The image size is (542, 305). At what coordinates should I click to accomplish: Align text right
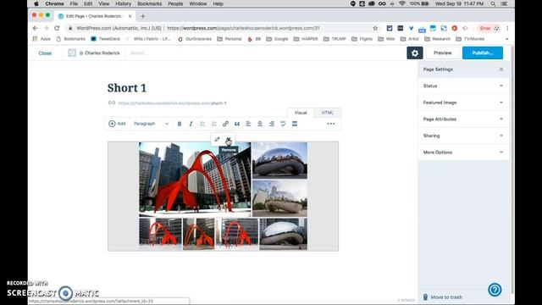[x=271, y=124]
